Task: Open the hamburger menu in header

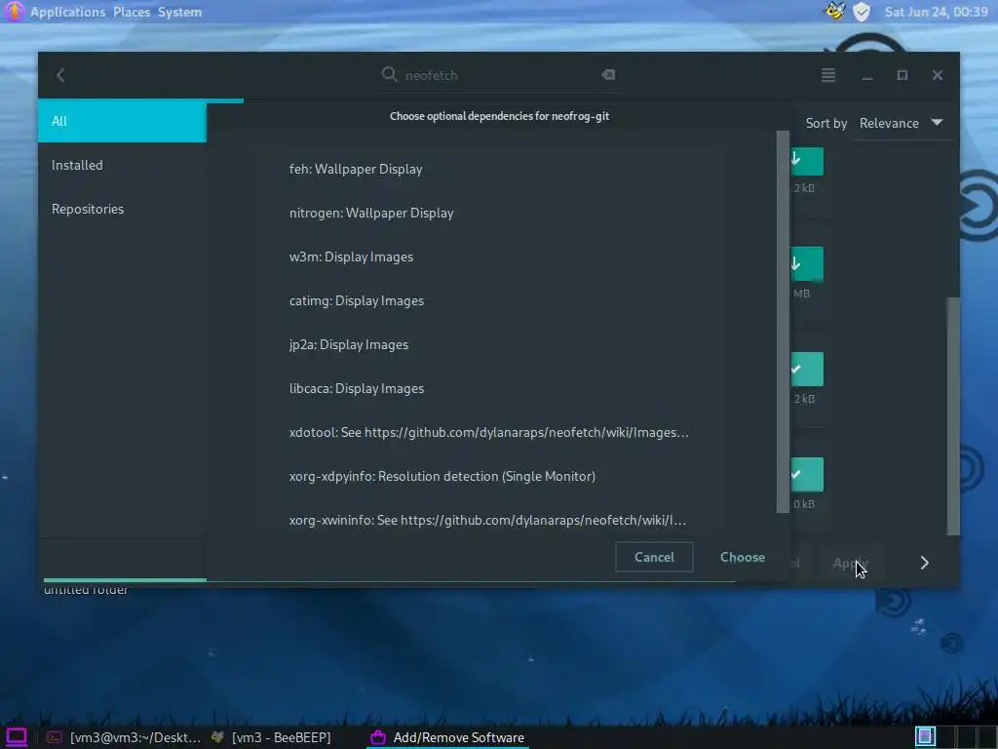Action: 828,76
